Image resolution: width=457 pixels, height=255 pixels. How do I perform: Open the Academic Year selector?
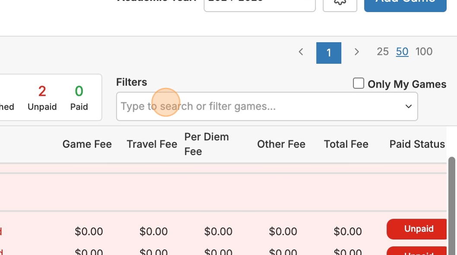point(259,4)
